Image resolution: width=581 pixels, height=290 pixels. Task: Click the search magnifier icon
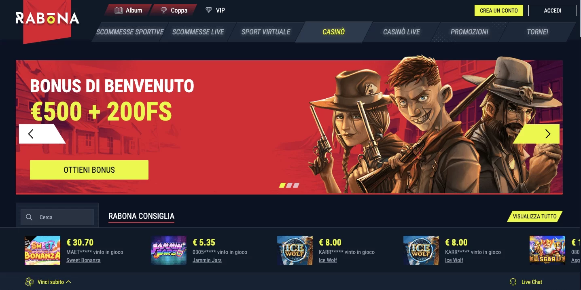(x=29, y=217)
